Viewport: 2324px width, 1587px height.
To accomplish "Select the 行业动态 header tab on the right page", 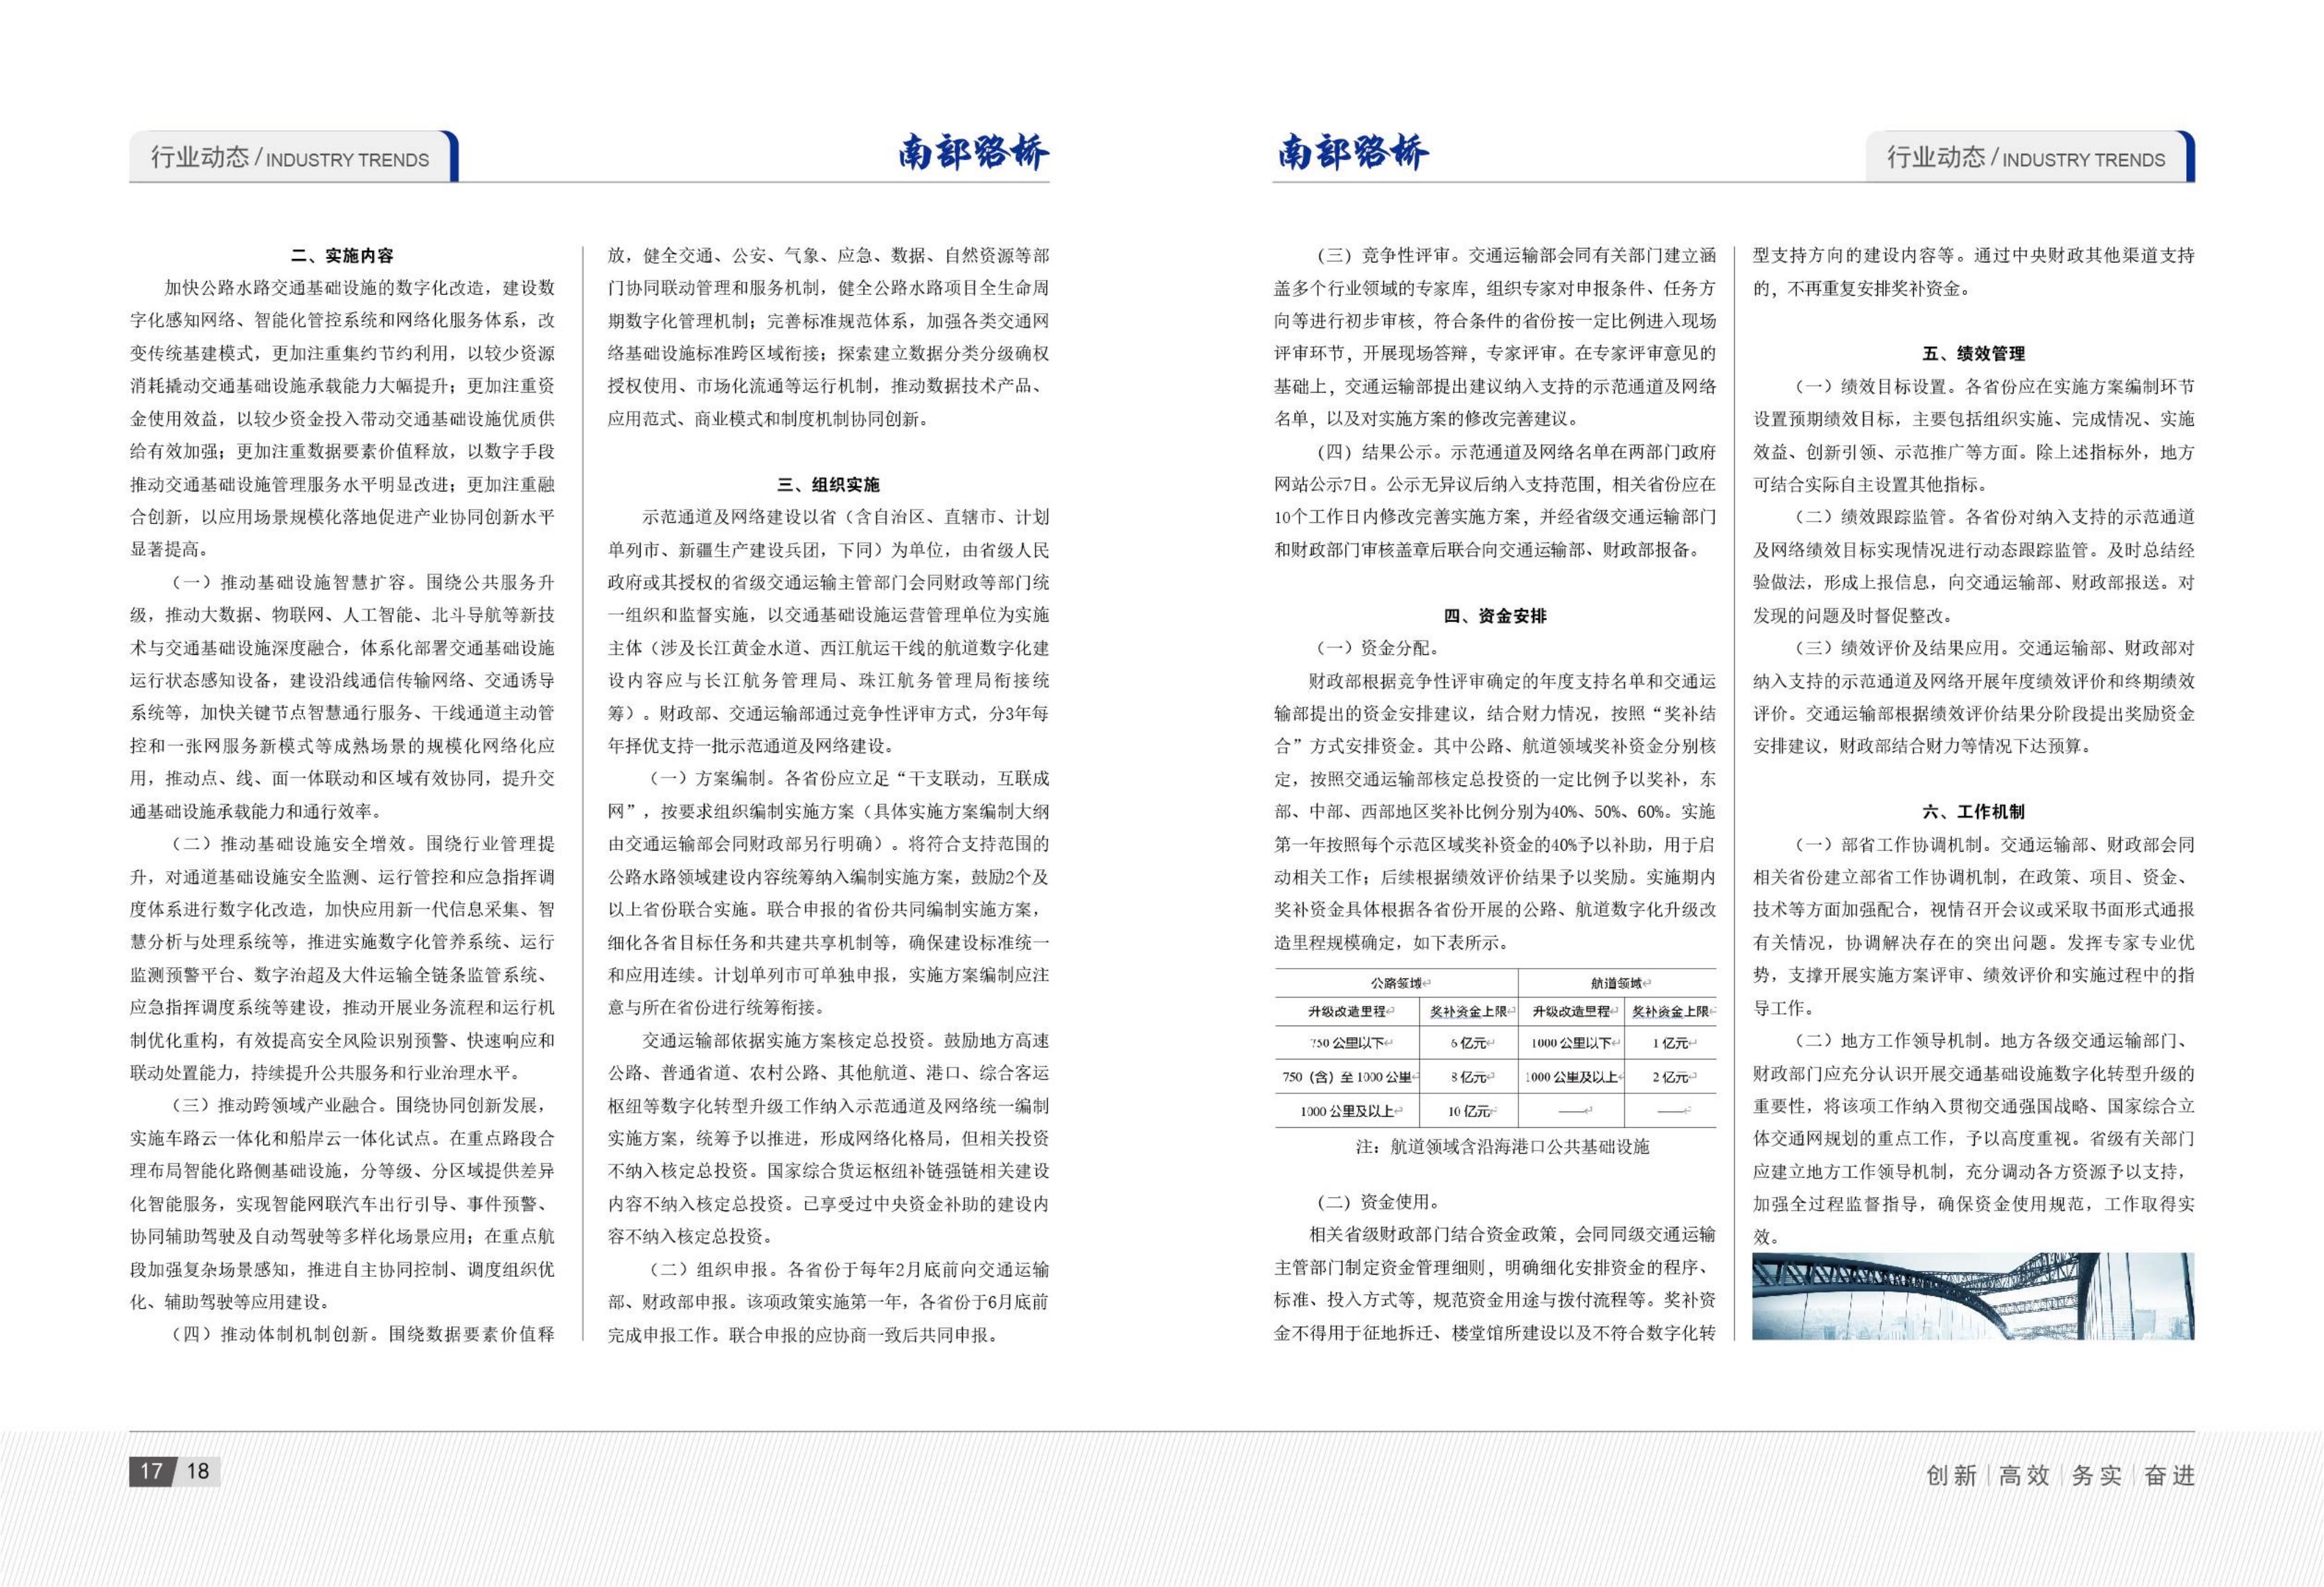I will 2030,157.
